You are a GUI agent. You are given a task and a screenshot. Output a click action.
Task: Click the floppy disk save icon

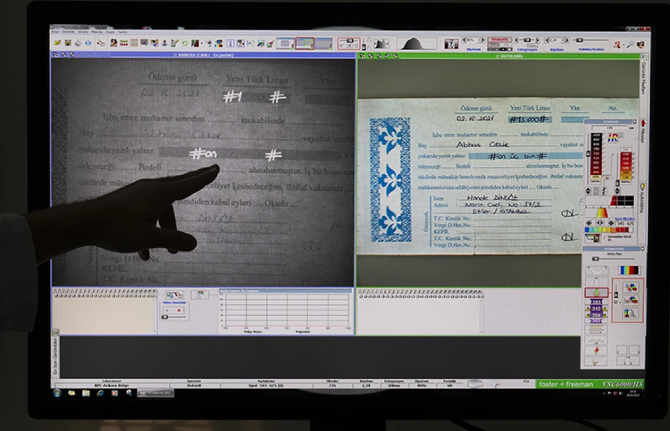68,43
